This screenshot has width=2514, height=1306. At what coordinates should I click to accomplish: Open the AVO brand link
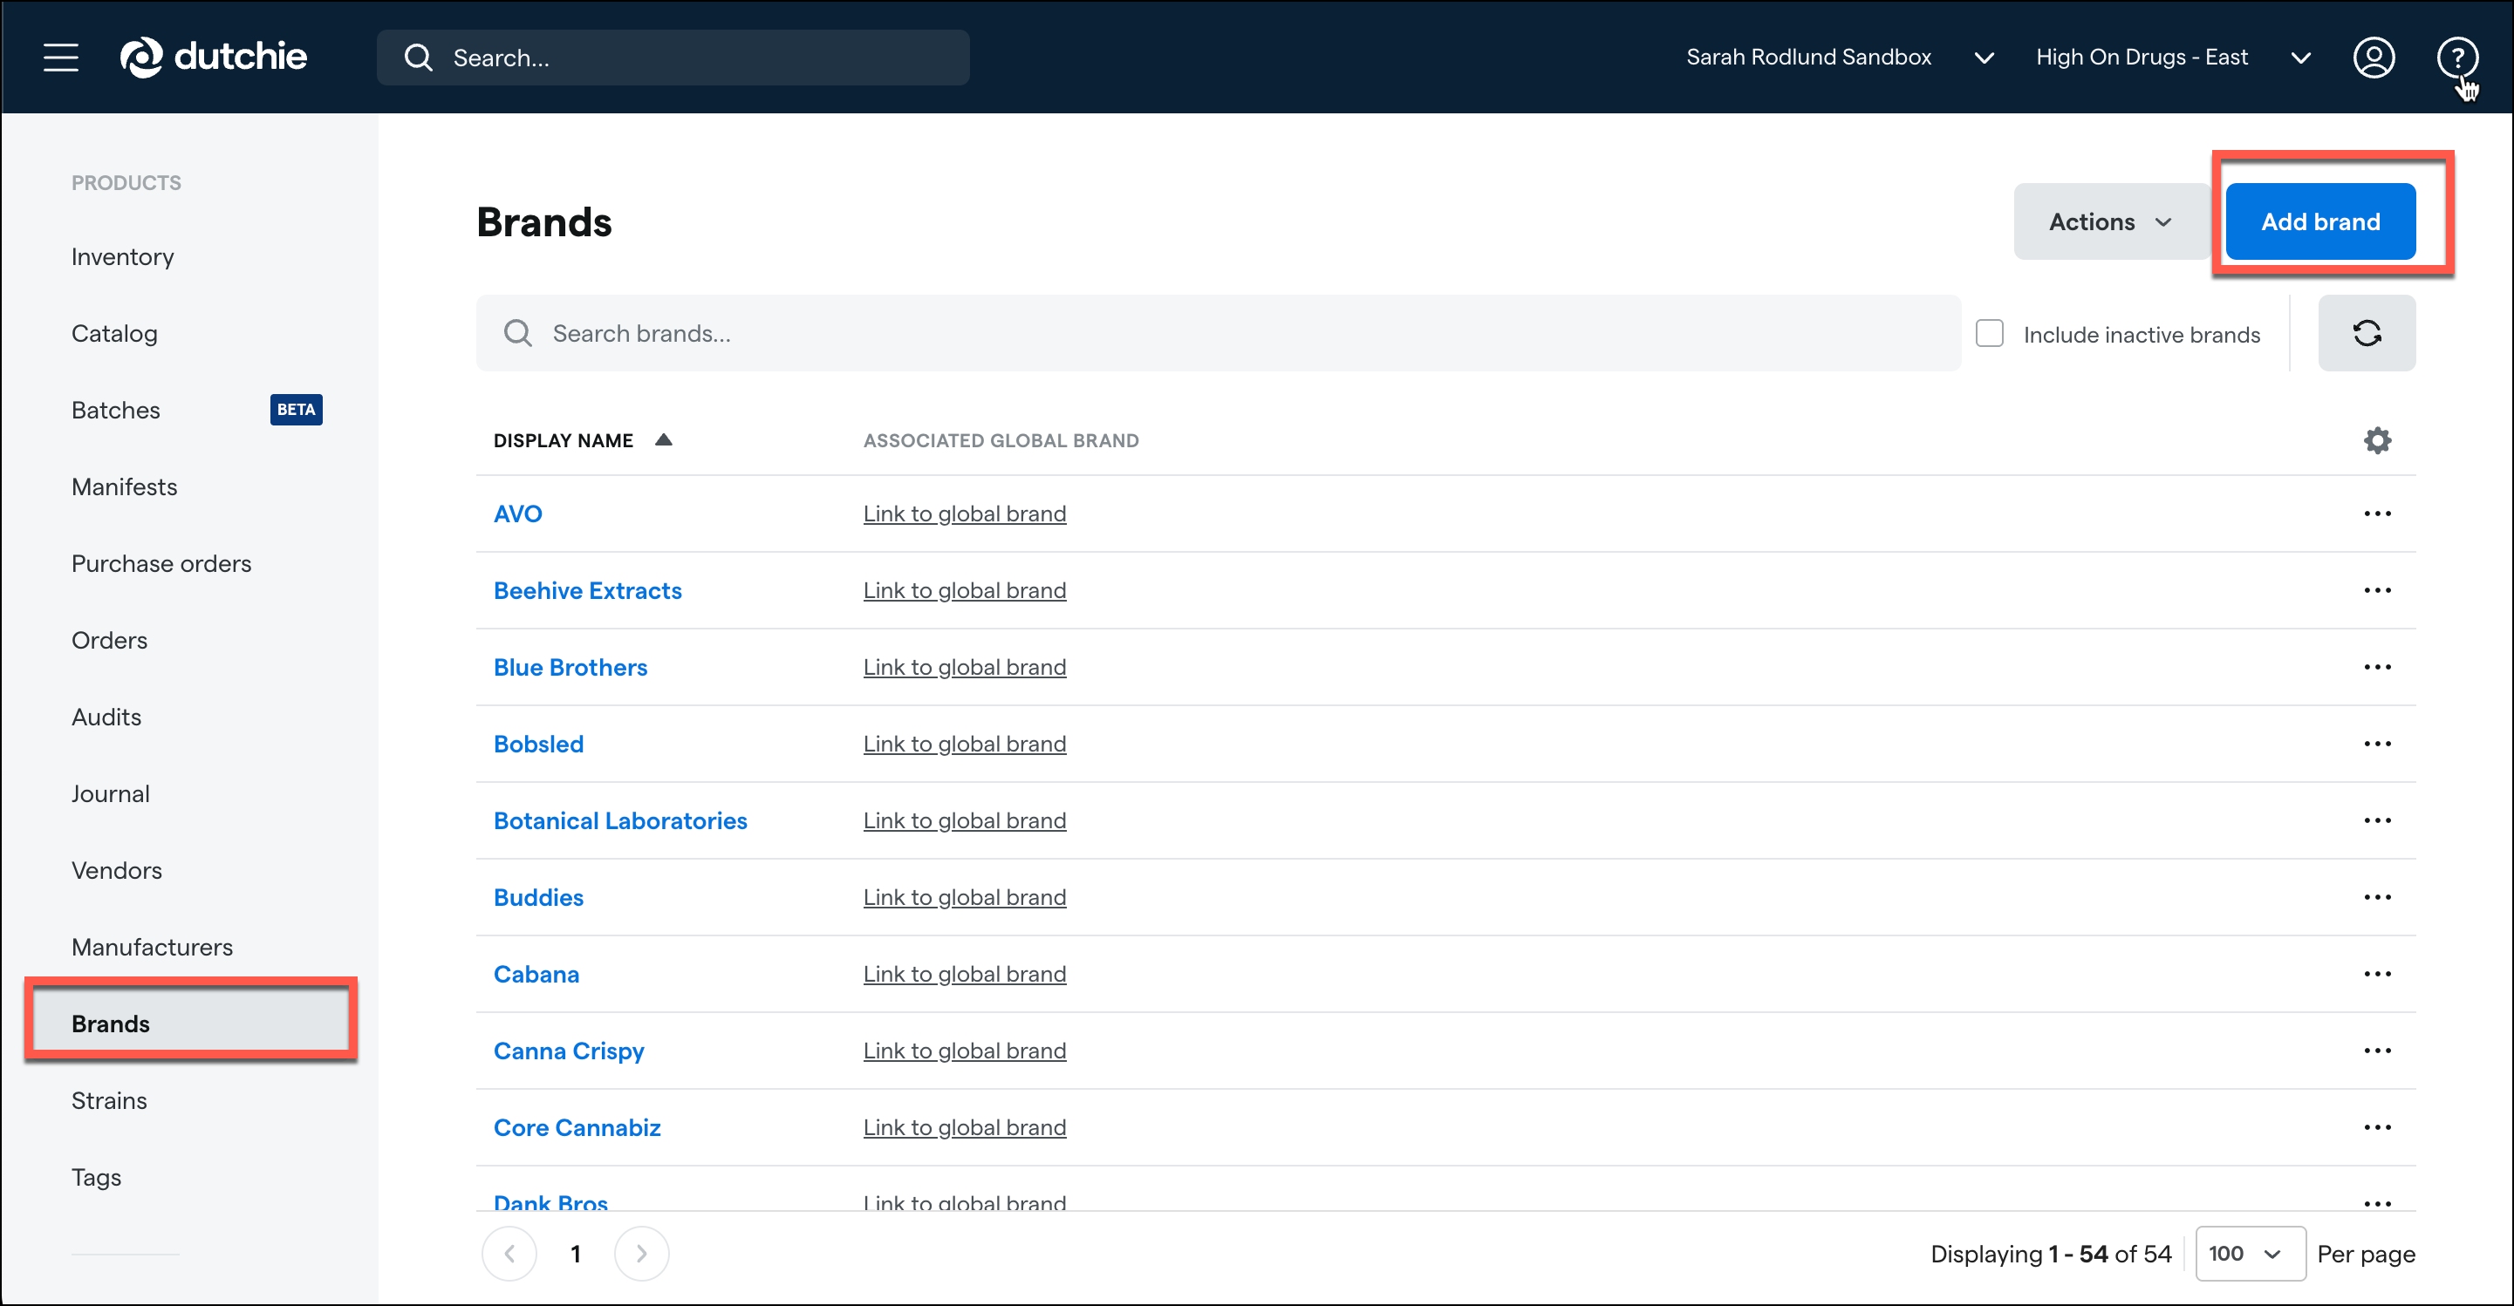coord(518,514)
